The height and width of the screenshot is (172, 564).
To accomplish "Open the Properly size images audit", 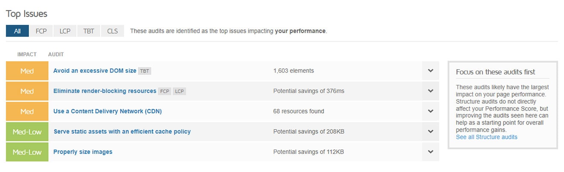I will 83,152.
